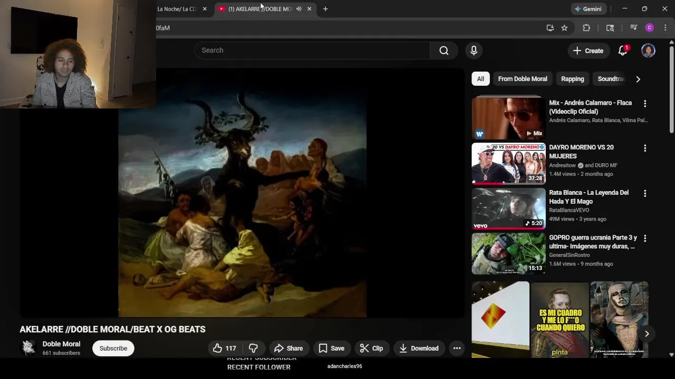Open the Doble Moral channel name link

click(61, 344)
